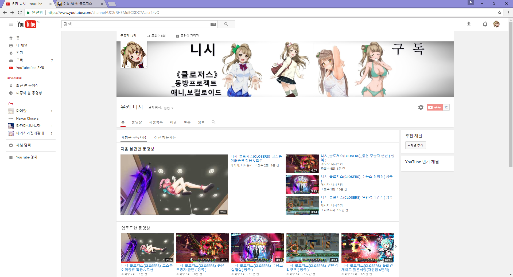The width and height of the screenshot is (513, 277).
Task: Open the on-screen keyboard icon in search
Action: tap(213, 24)
